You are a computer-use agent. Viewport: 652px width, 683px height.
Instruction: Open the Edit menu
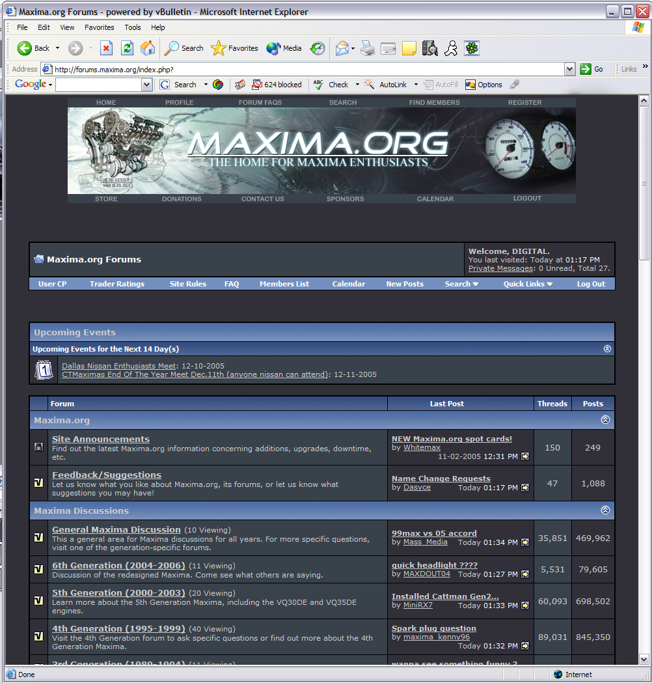point(44,27)
